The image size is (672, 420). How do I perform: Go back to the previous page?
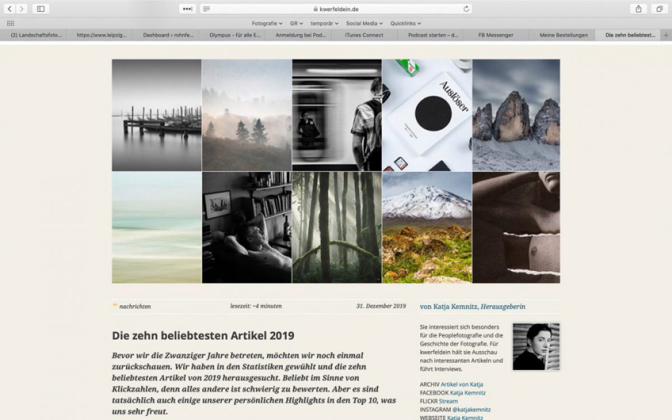tap(10, 9)
